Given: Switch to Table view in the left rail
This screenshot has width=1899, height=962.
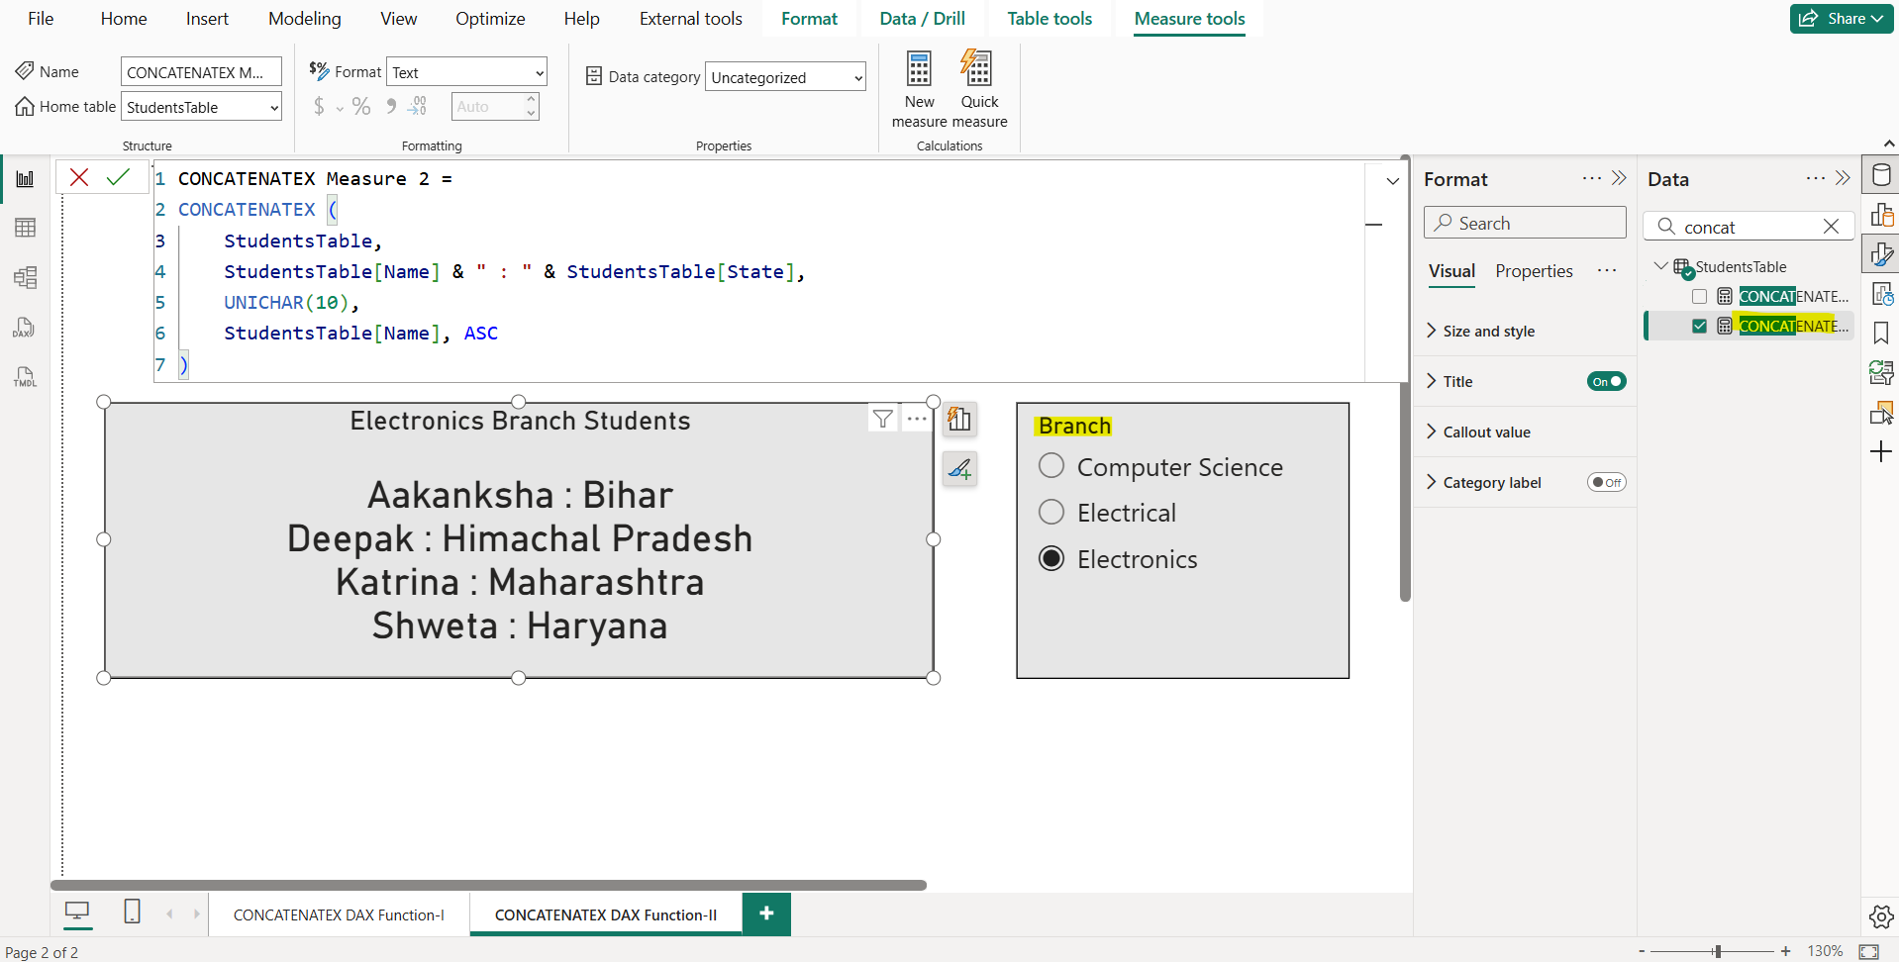Looking at the screenshot, I should click(25, 227).
